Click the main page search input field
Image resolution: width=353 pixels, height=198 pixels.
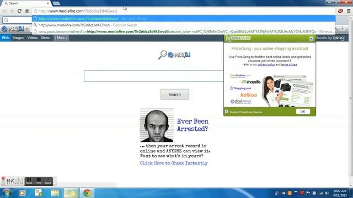154,76
